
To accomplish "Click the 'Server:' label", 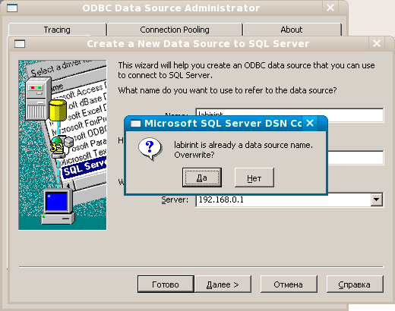I will pos(175,199).
